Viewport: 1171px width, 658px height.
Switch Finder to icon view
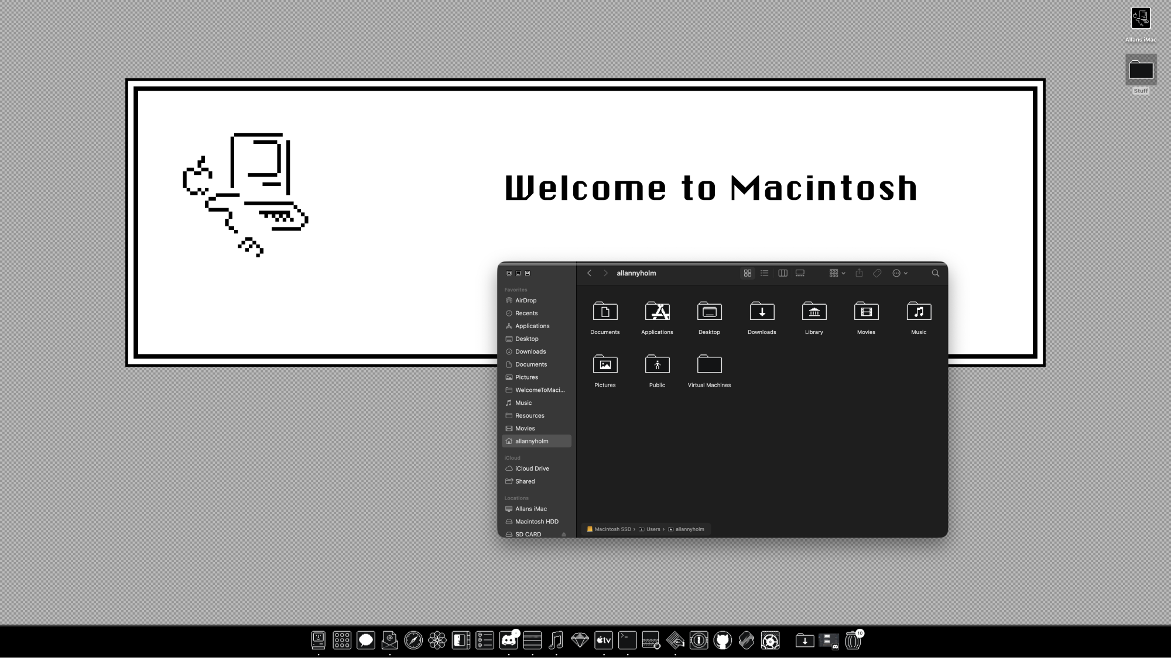[x=748, y=273]
